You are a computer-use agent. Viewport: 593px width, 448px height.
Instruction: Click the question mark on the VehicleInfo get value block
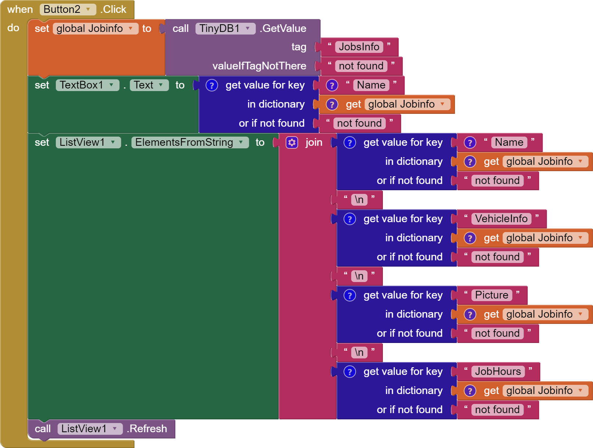[x=349, y=218]
